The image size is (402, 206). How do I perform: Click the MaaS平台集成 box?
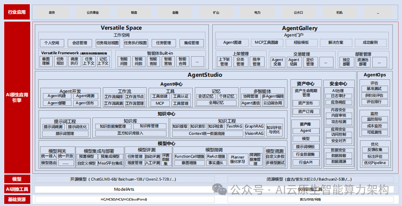(111, 163)
